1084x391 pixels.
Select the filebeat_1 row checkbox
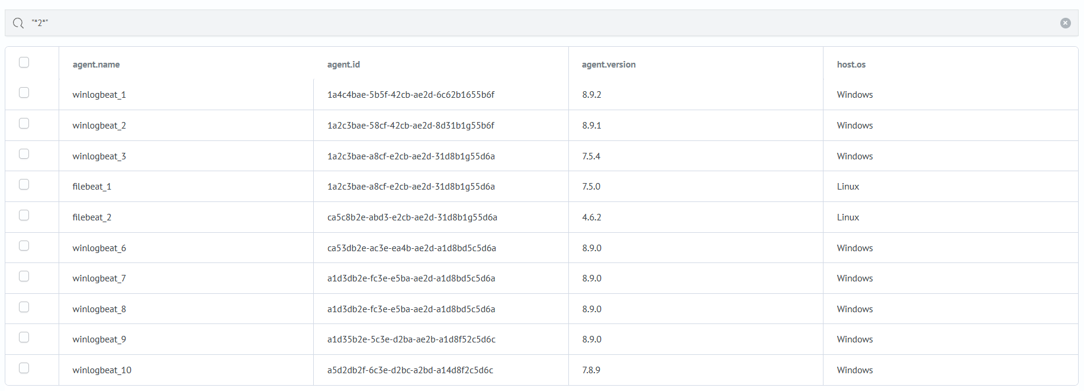click(24, 184)
